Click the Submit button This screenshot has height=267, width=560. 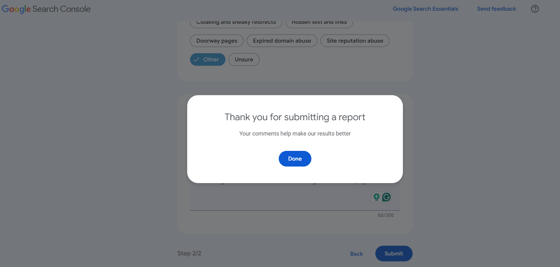pos(394,254)
